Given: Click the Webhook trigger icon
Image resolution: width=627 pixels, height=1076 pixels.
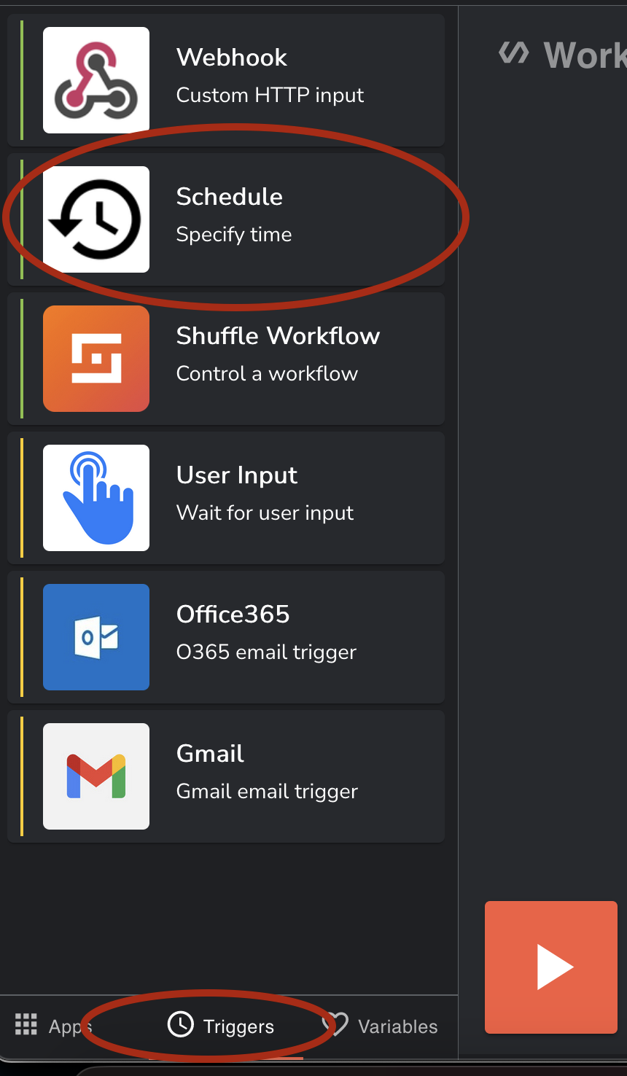Looking at the screenshot, I should click(96, 80).
